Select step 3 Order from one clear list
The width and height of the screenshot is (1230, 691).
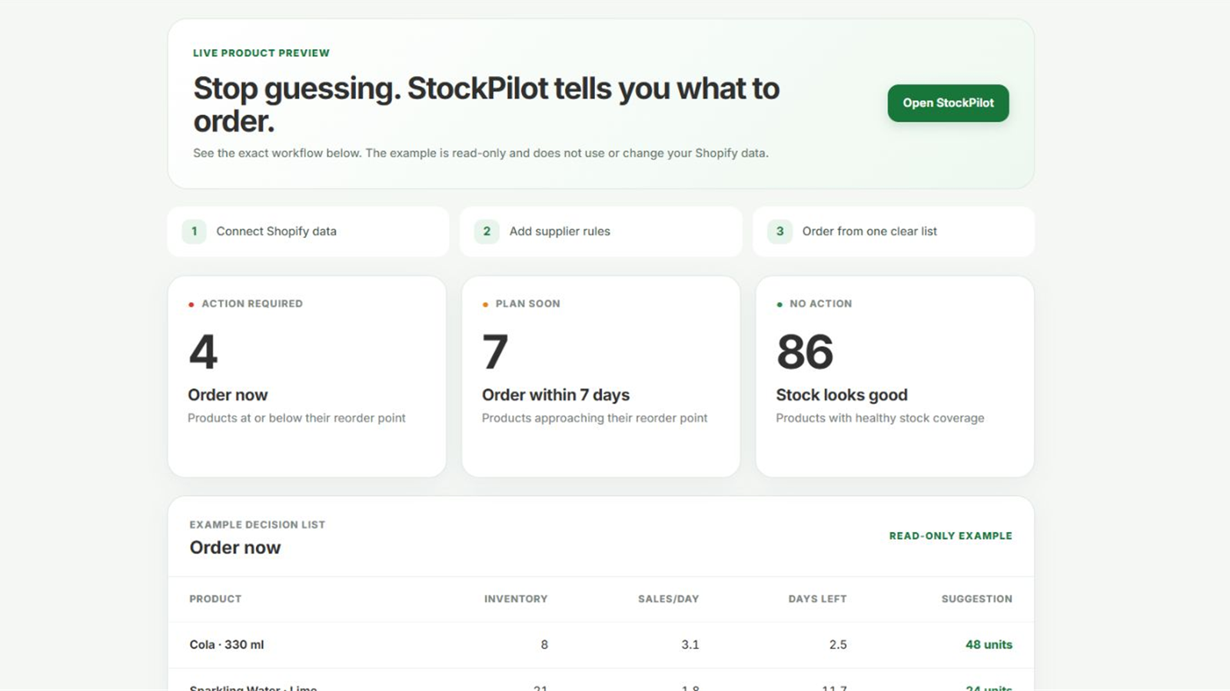pyautogui.click(x=894, y=231)
